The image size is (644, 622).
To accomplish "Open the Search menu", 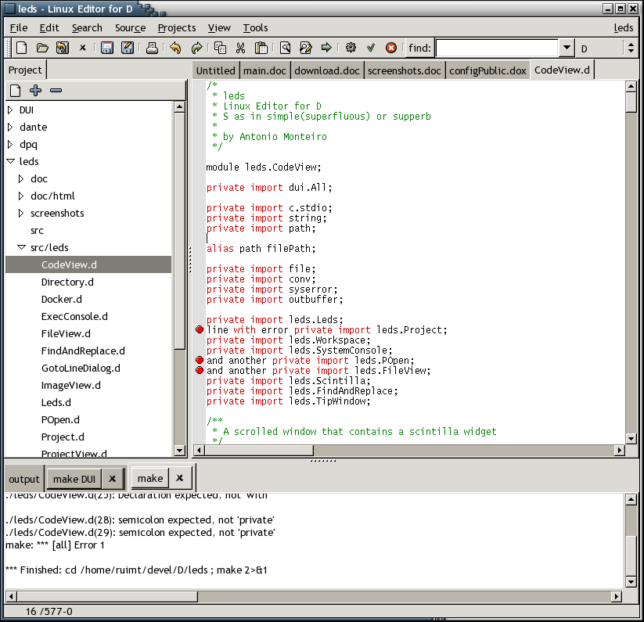I will [x=87, y=28].
